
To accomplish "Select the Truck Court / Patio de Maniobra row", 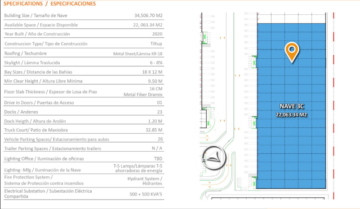I will tap(84, 130).
